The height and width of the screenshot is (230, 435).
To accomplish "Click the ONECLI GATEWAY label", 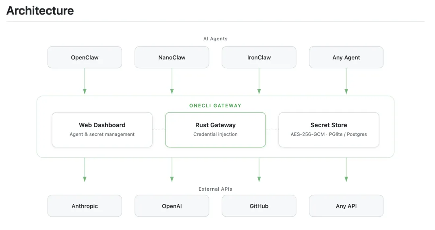I will point(215,106).
